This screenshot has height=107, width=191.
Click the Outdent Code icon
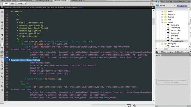tap(2, 86)
